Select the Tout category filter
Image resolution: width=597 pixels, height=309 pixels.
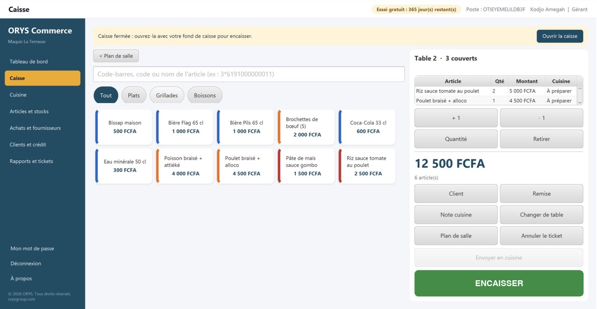pos(106,95)
